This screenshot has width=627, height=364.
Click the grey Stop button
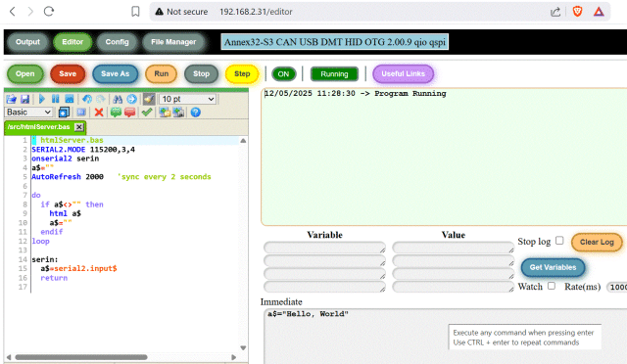point(201,74)
